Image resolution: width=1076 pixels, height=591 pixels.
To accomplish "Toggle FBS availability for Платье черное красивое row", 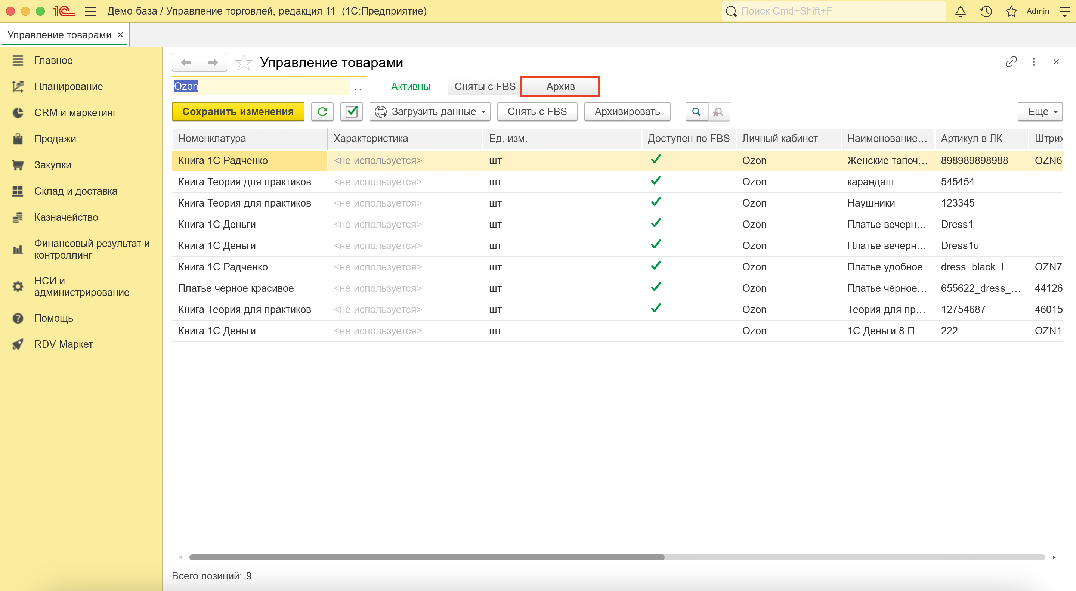I will click(x=656, y=287).
